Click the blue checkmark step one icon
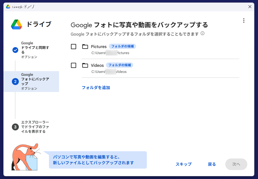Viewport: 258px width, 179px height. [x=15, y=50]
